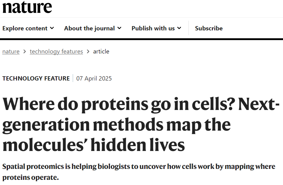This screenshot has width=283, height=185.
Task: Click the nature journal logo
Action: (27, 7)
